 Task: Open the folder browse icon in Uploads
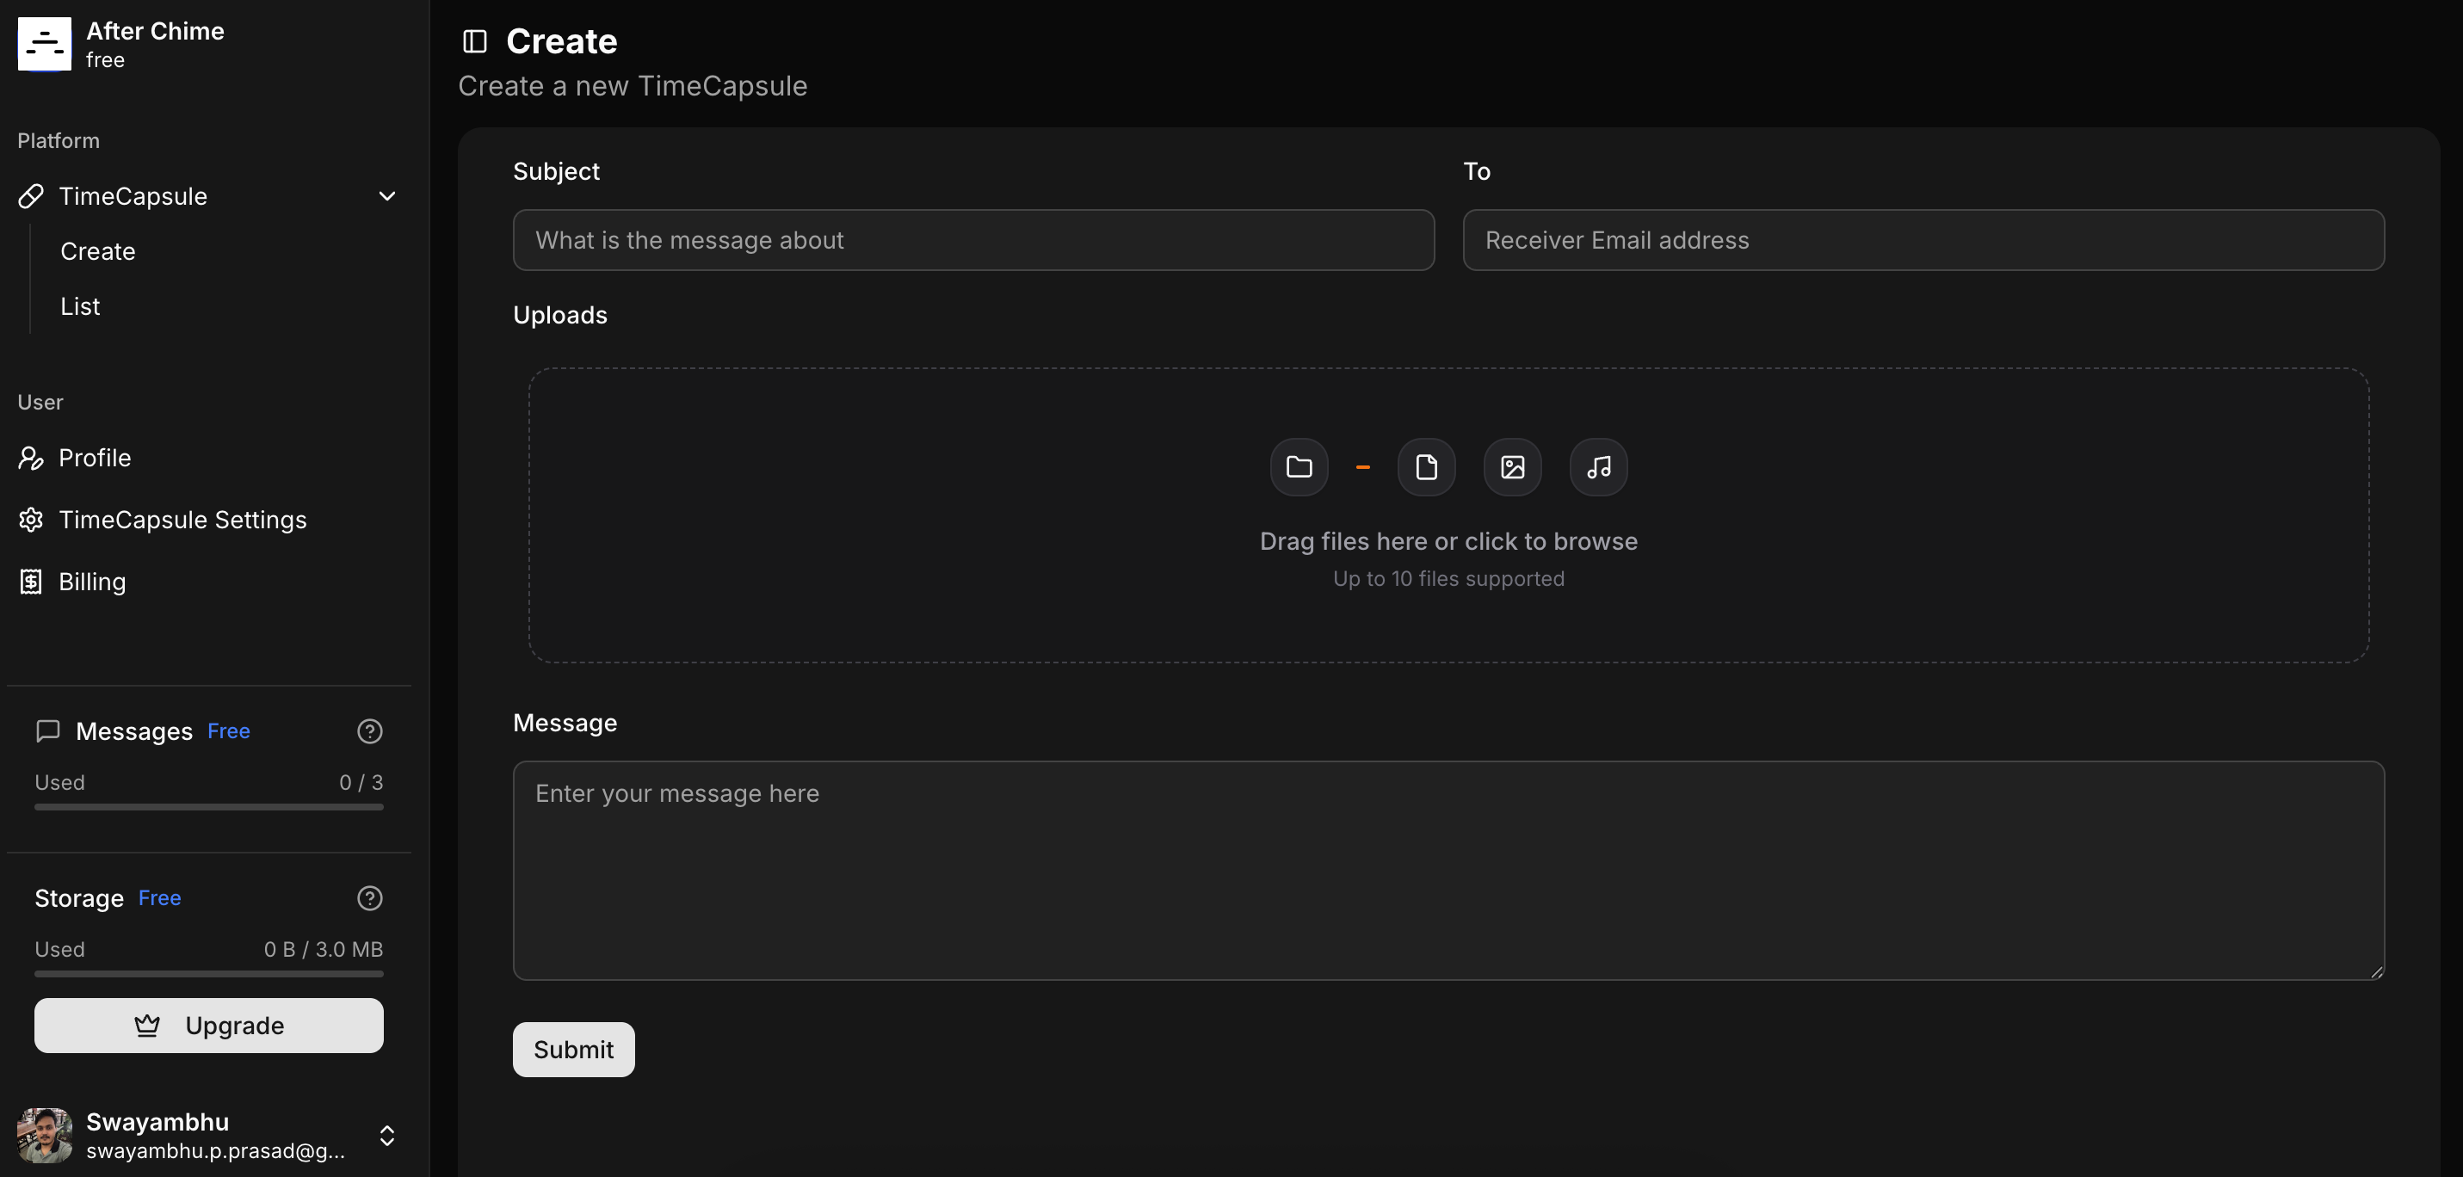tap(1299, 466)
